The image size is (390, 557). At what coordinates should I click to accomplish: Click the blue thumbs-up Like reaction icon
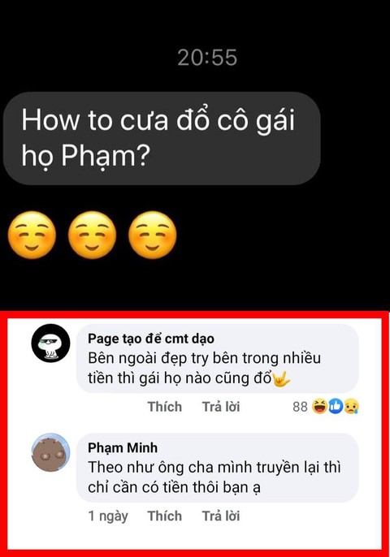pos(336,406)
